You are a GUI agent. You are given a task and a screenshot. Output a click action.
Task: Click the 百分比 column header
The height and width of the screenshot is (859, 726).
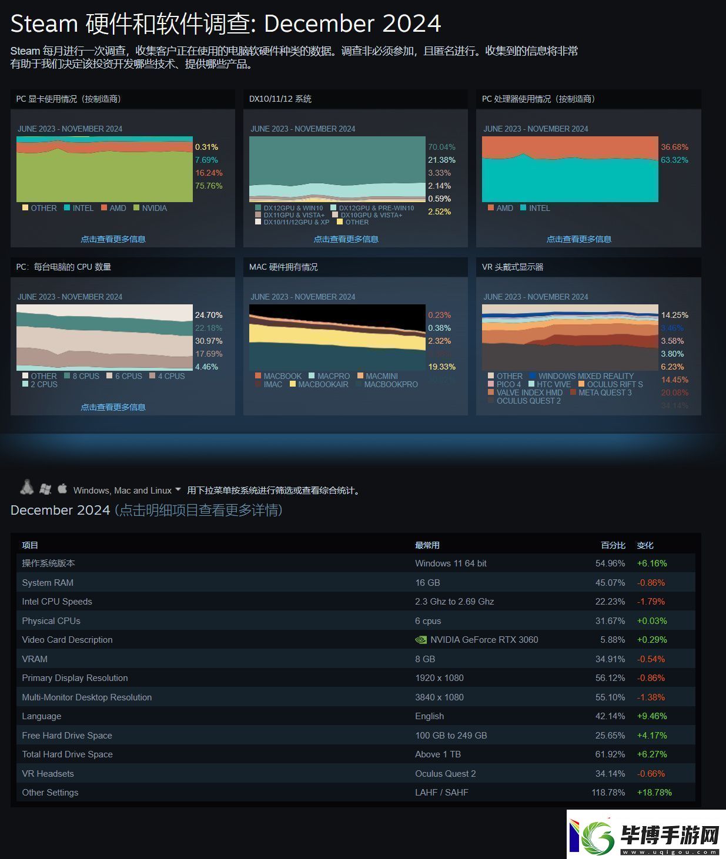click(x=613, y=545)
